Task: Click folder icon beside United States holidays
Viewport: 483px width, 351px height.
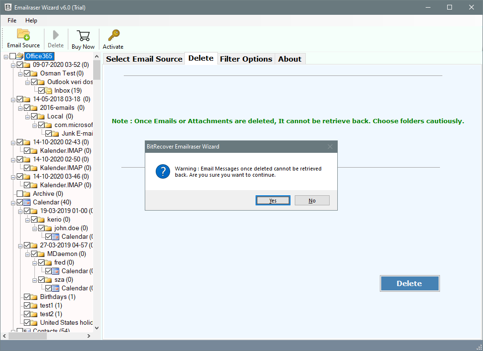Action: pyautogui.click(x=34, y=323)
